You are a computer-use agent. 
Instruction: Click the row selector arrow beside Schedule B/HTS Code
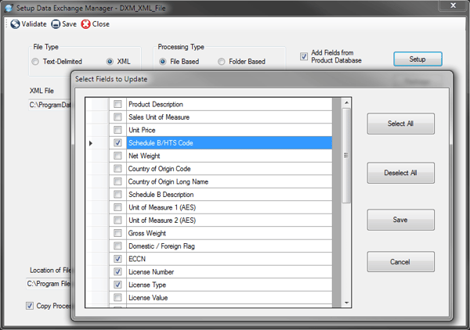point(91,143)
